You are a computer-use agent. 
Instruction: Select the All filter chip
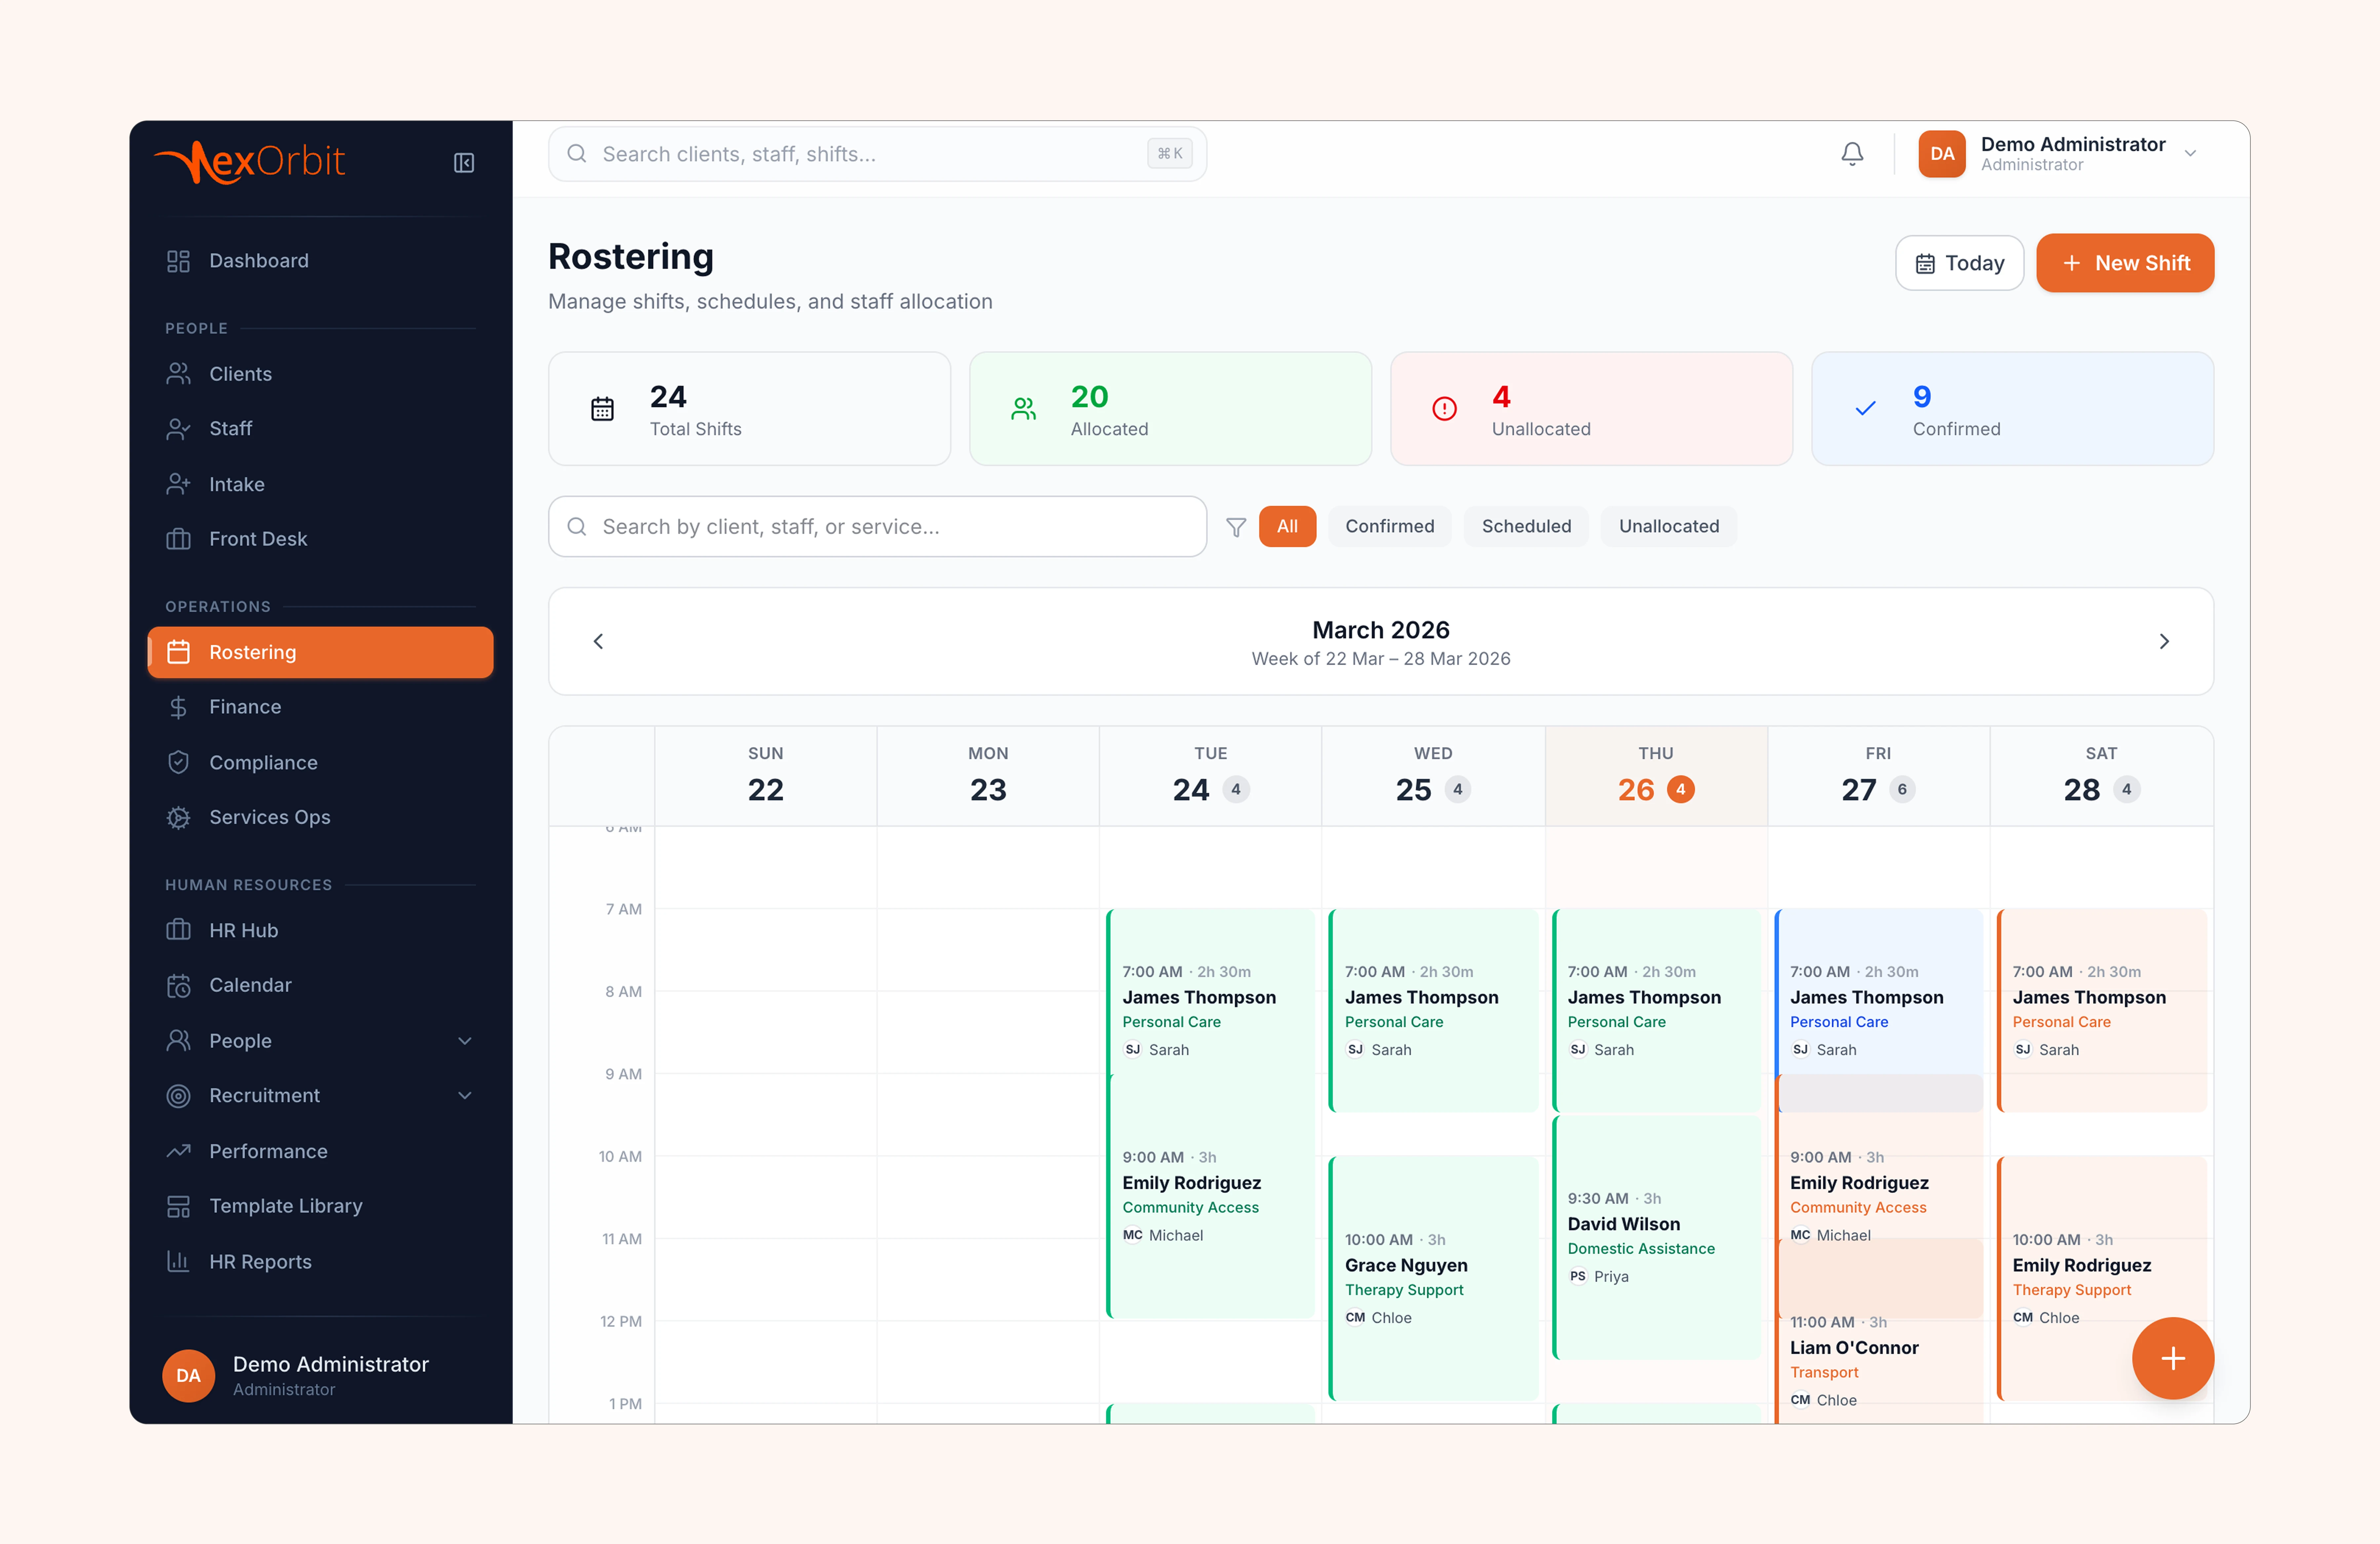(x=1287, y=526)
